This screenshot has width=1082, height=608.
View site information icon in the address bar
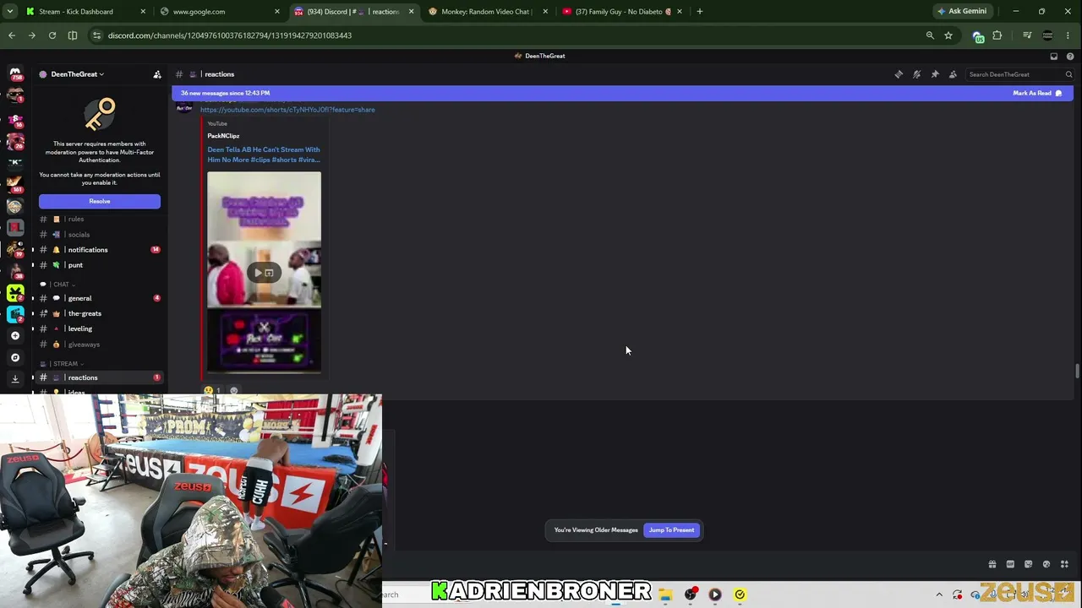pyautogui.click(x=97, y=35)
